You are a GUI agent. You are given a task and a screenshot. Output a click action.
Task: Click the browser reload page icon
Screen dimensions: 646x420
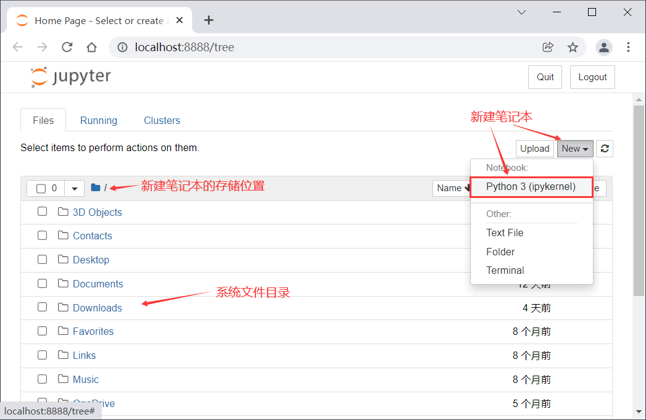pos(67,47)
